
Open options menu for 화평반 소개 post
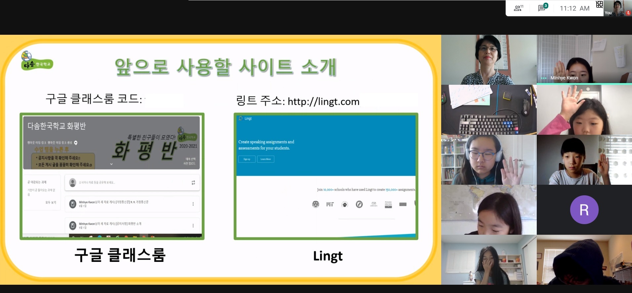[x=193, y=225]
